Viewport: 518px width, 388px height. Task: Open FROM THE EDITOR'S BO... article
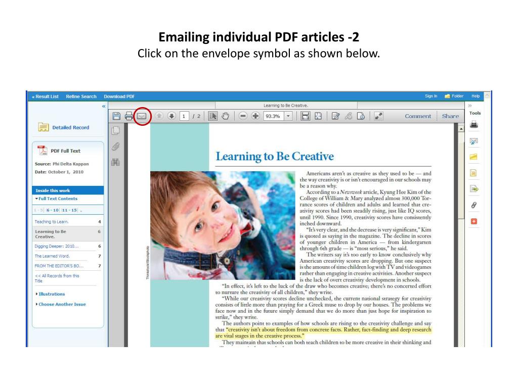pos(59,266)
